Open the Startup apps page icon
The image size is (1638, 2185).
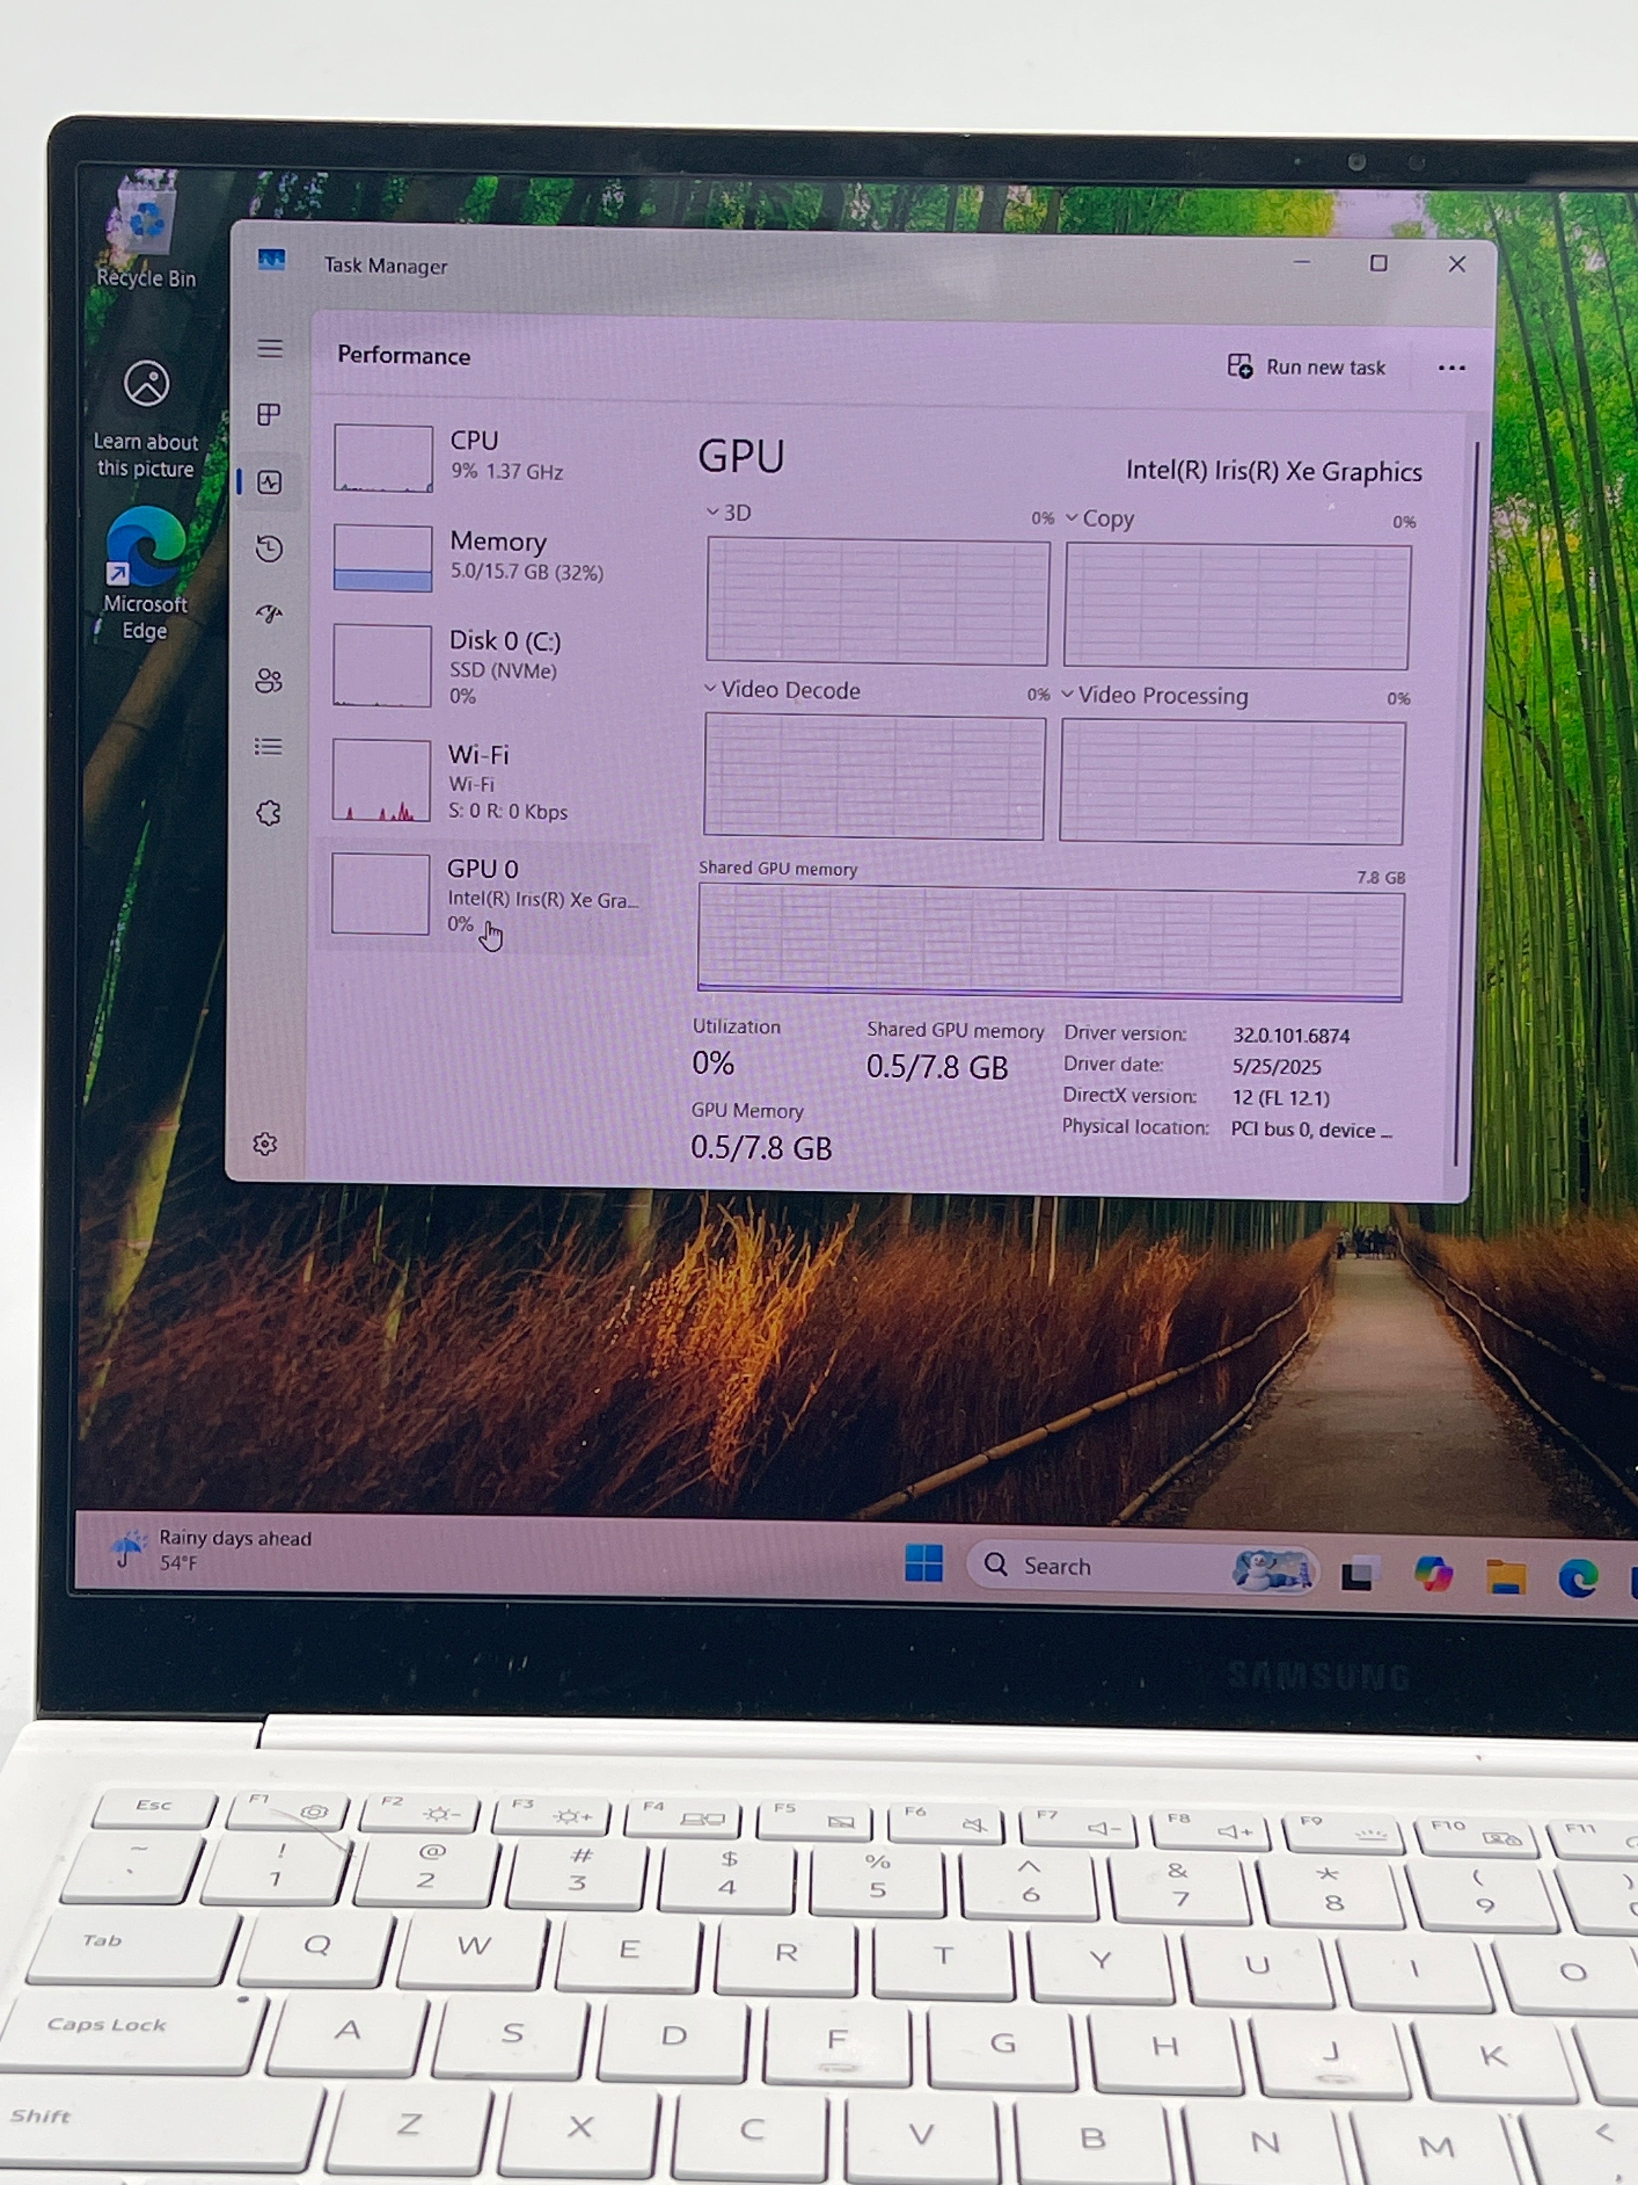pyautogui.click(x=269, y=613)
